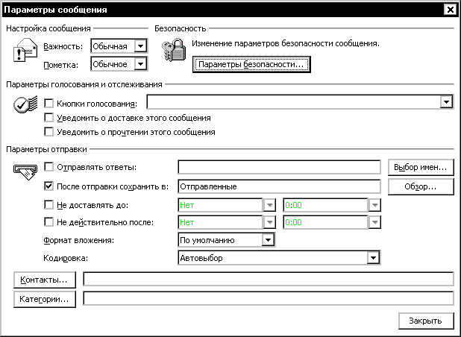Close the dialog with the X button
Viewport: 461px width, 337px height.
(450, 10)
